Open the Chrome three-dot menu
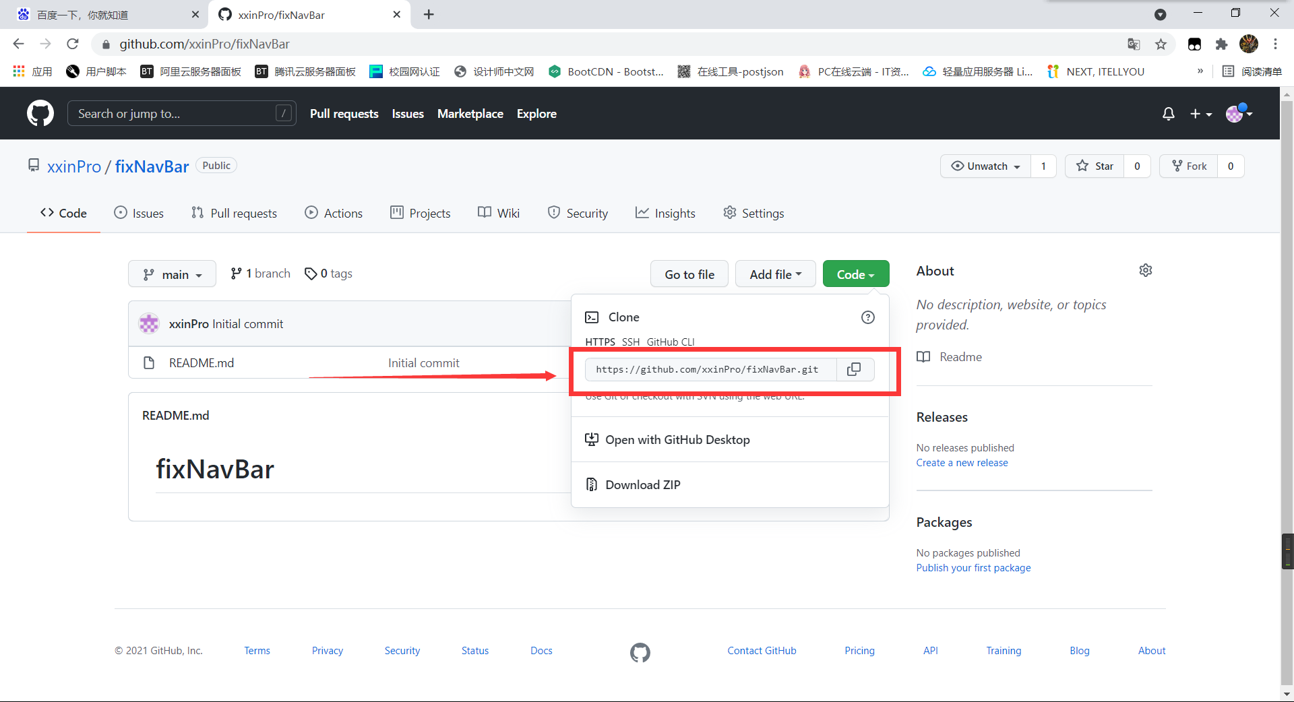The image size is (1294, 702). point(1275,44)
